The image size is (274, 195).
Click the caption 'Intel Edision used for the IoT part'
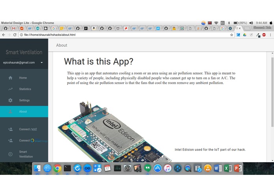tap(210, 150)
